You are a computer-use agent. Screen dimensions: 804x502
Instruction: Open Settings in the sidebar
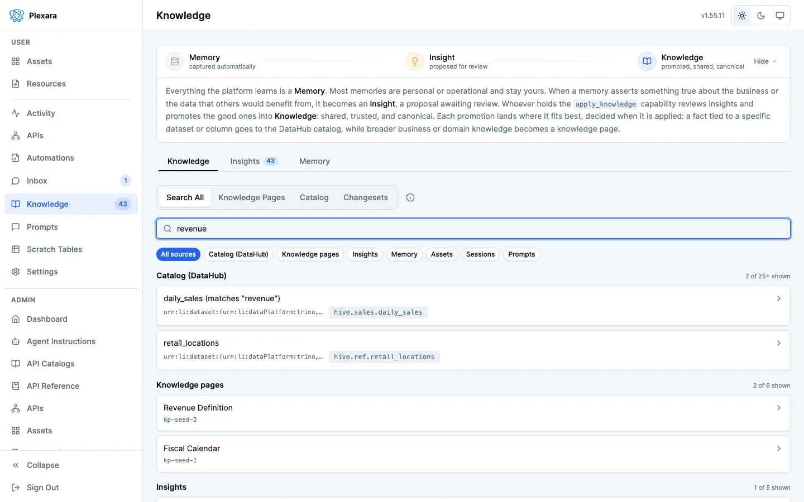71,272
